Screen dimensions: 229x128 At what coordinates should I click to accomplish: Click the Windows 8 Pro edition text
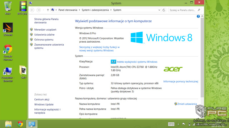[87, 33]
